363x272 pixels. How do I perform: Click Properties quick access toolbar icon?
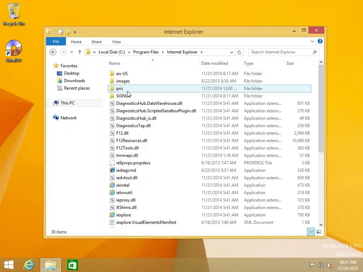pos(60,32)
